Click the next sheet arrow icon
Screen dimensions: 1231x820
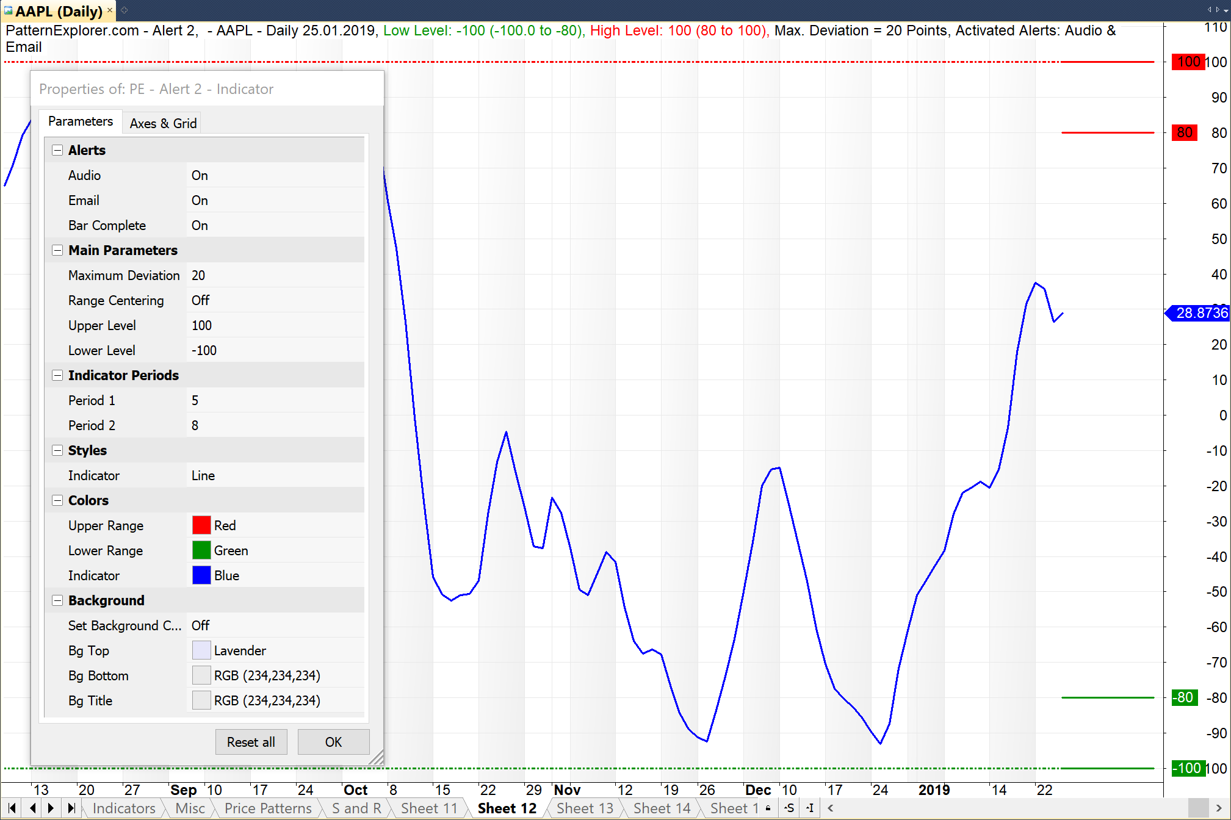coord(51,808)
